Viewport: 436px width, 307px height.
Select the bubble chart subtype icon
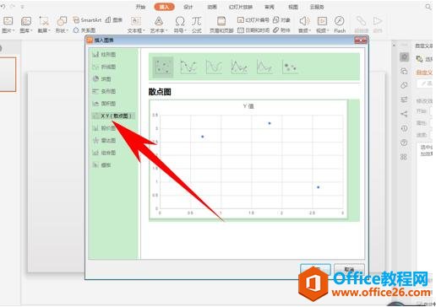click(290, 67)
